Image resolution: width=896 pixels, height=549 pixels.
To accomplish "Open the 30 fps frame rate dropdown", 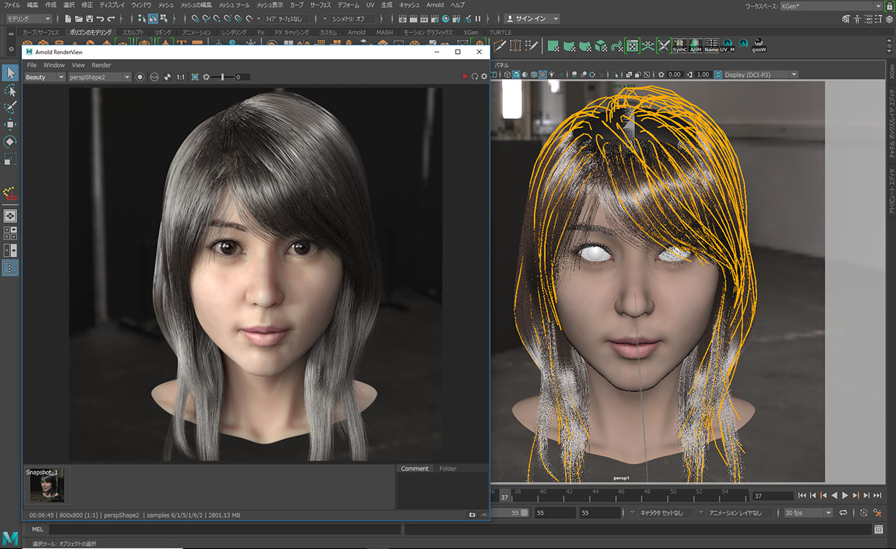I will pos(808,513).
